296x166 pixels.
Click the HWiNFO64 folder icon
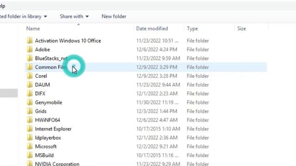click(30, 120)
